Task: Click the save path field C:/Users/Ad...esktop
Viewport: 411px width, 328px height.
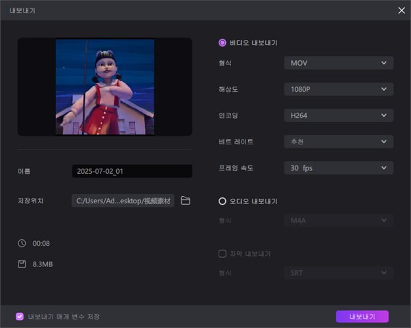Action: pos(123,201)
